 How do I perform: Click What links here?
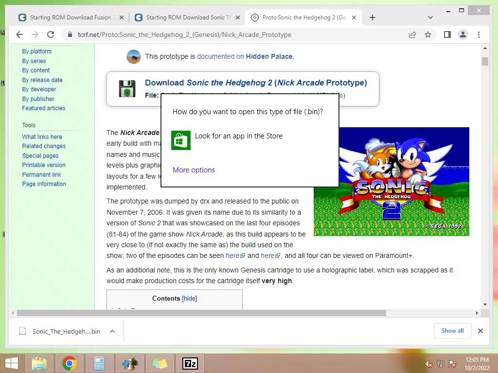pos(42,136)
